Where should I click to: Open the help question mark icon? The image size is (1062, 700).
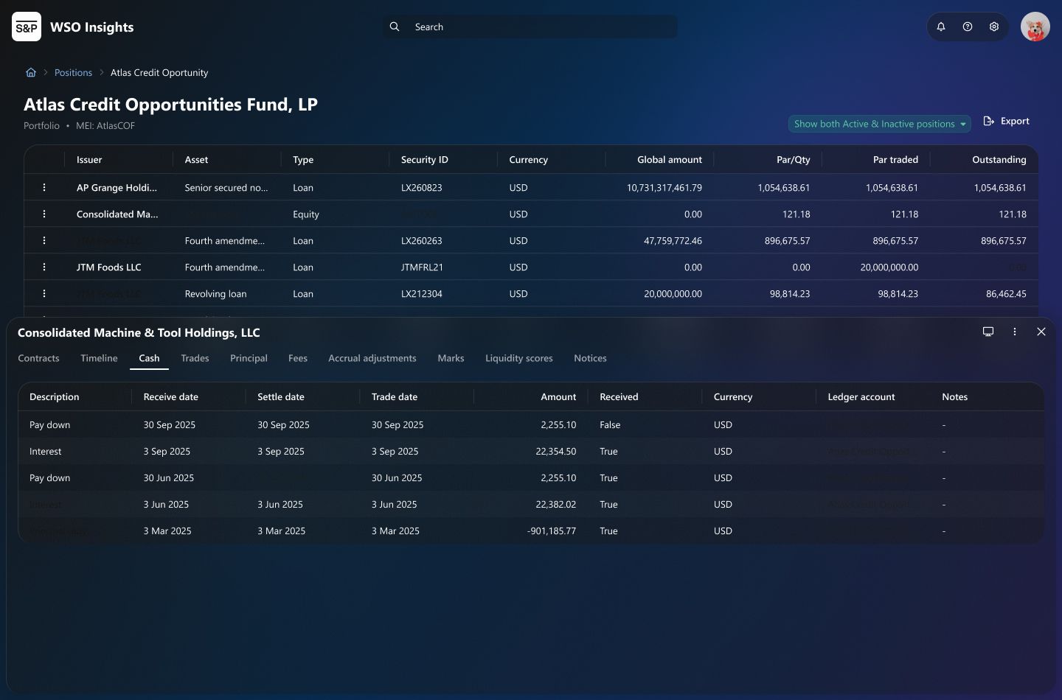coord(968,27)
